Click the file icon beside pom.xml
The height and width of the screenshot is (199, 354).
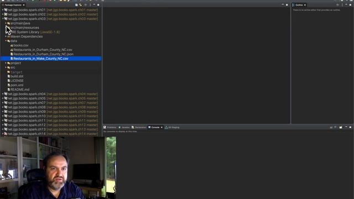[x=9, y=85]
